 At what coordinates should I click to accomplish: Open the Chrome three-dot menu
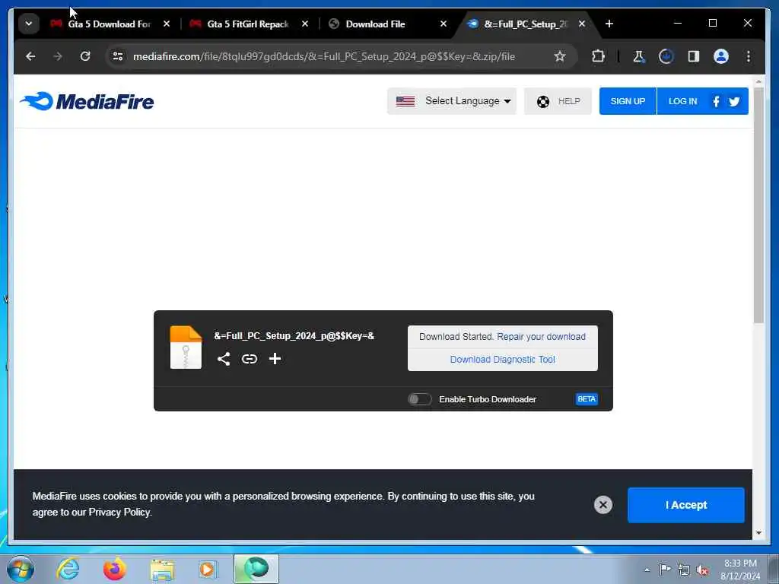pos(749,56)
